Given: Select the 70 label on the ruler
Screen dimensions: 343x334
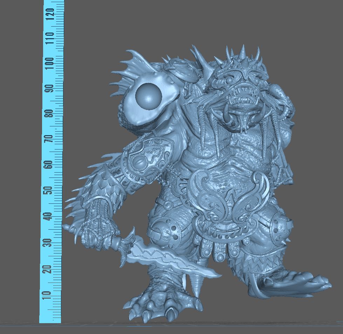Looking at the screenshot, I should [51, 139].
